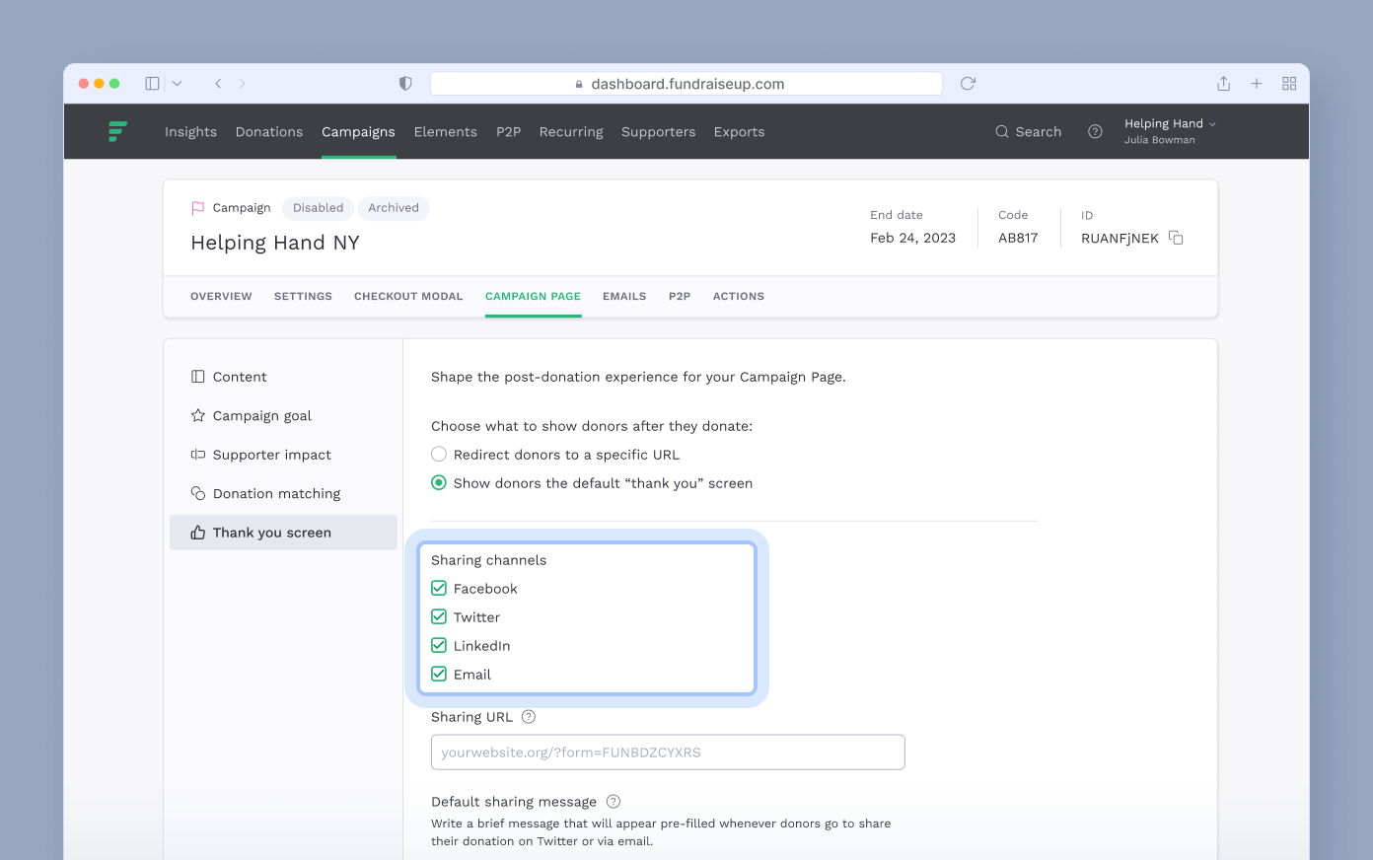Select Redirect donors to a specific URL
Screen dimensions: 1373x860
click(438, 454)
